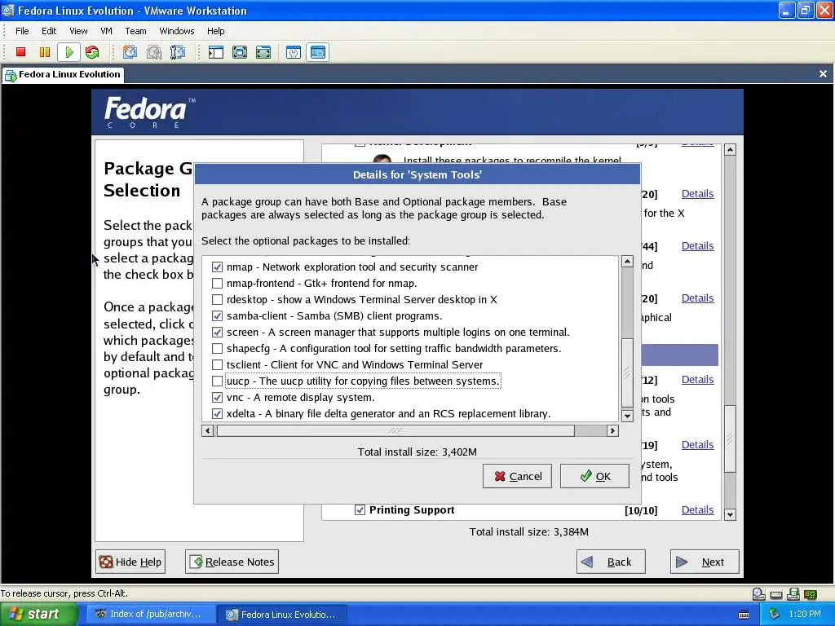Switch to the Index of /pub/archiv taskbar item
835x626 pixels.
click(x=149, y=615)
